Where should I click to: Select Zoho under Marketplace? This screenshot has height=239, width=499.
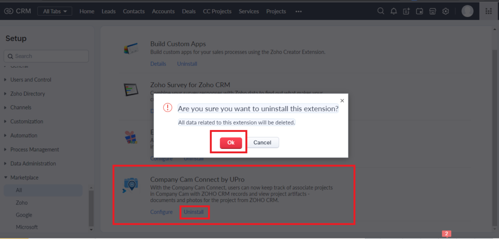(21, 203)
